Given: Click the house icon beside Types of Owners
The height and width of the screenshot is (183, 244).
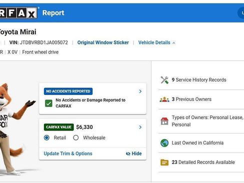Looking at the screenshot, I should 164,121.
